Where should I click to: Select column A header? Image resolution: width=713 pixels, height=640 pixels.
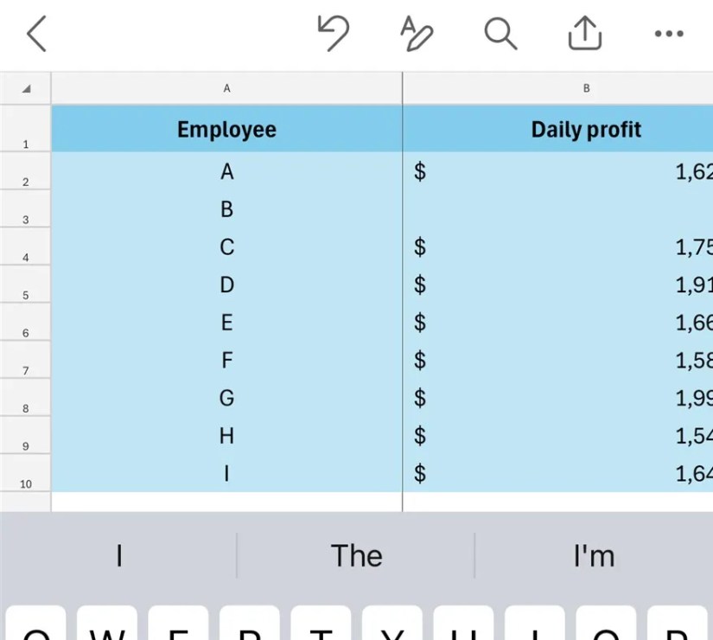[x=227, y=88]
